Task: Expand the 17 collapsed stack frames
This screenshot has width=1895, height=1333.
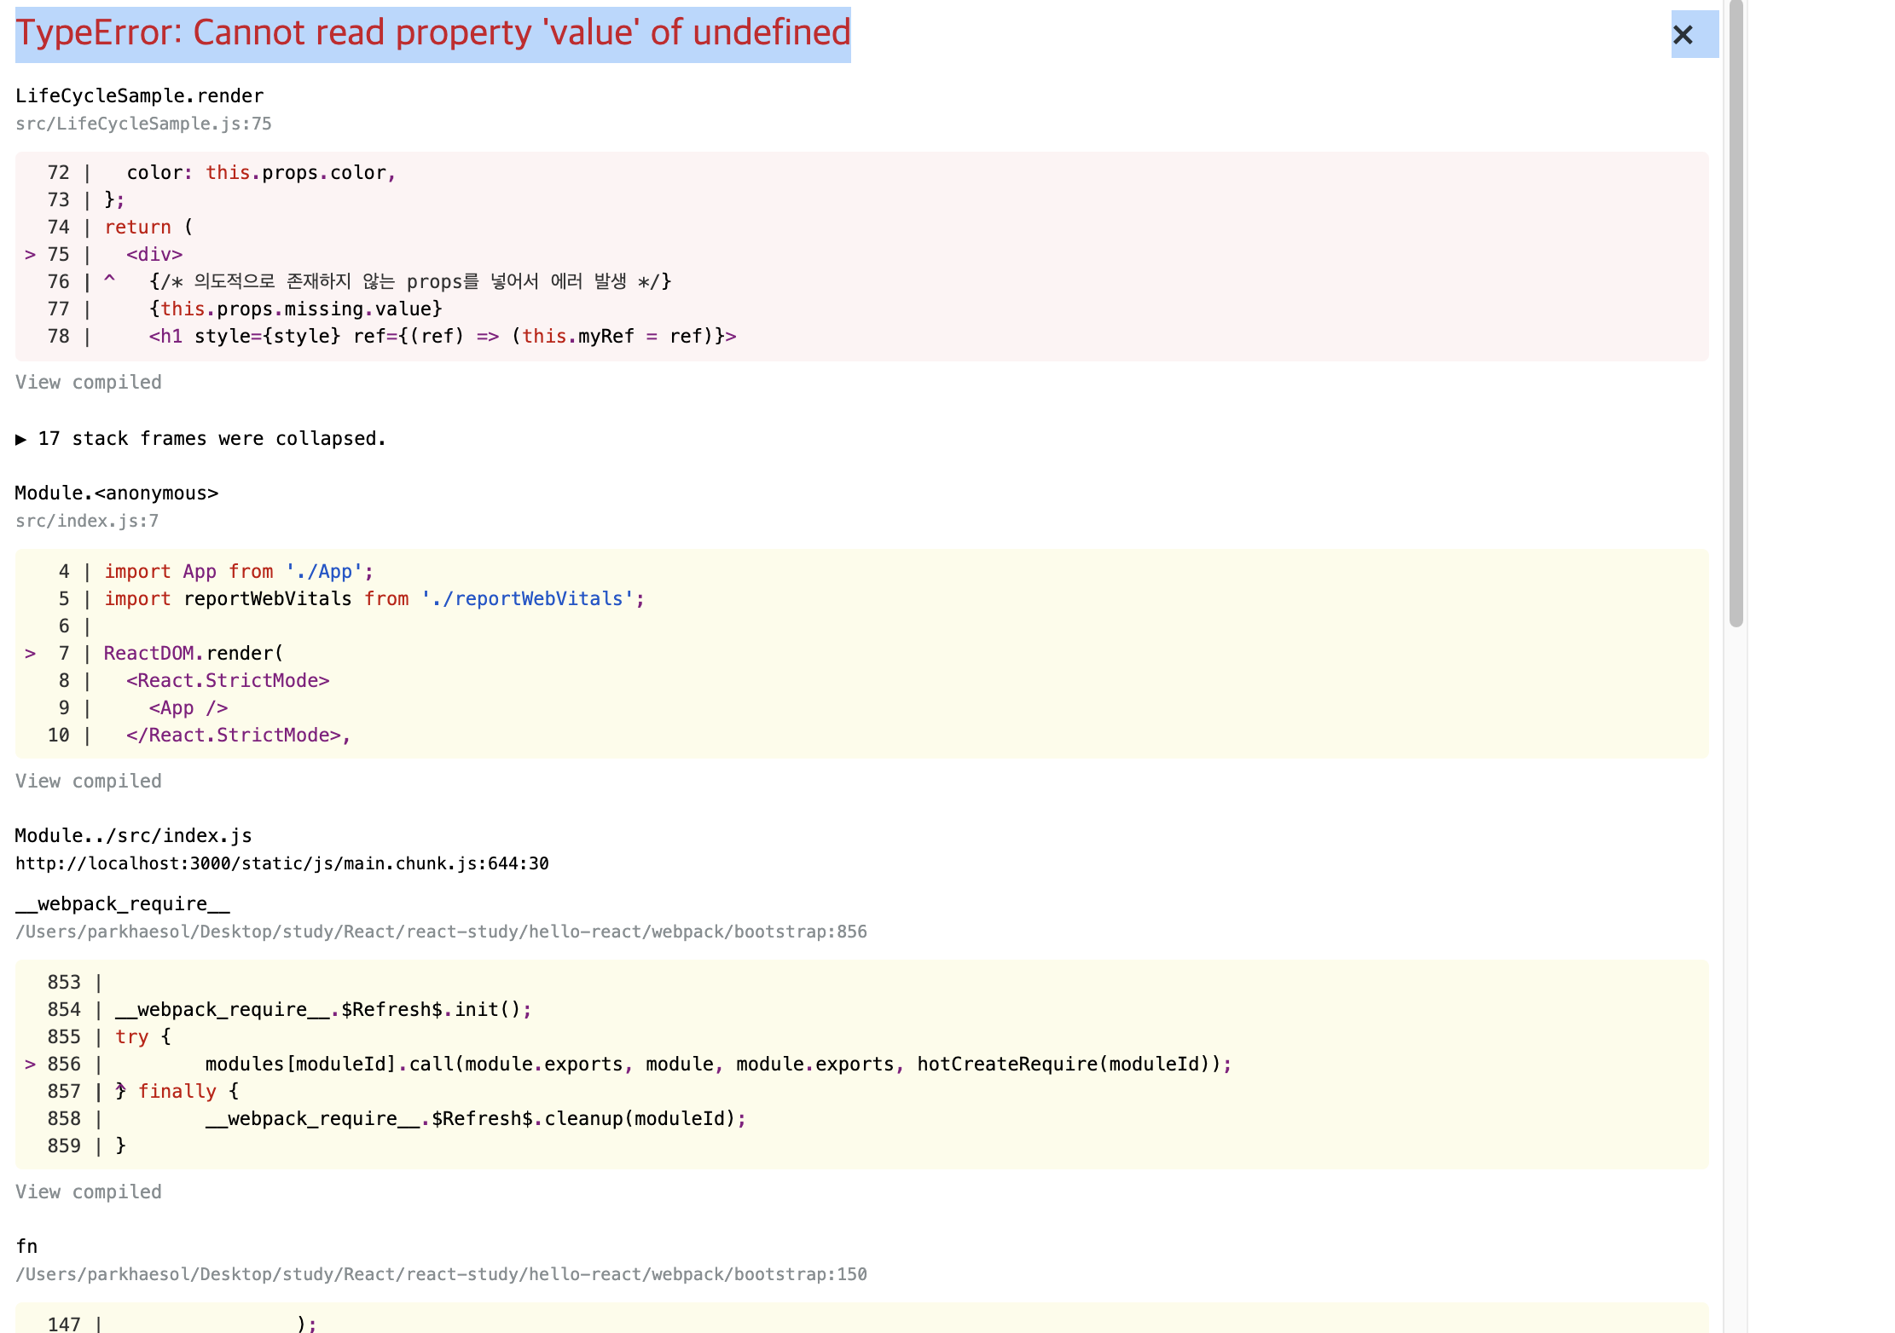Action: pos(200,439)
